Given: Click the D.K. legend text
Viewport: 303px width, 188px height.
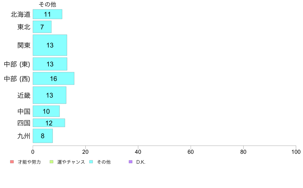Looking at the screenshot, I should coord(141,162).
